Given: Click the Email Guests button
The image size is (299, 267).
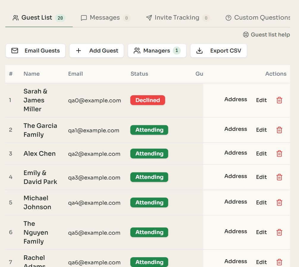Looking at the screenshot, I should point(35,51).
